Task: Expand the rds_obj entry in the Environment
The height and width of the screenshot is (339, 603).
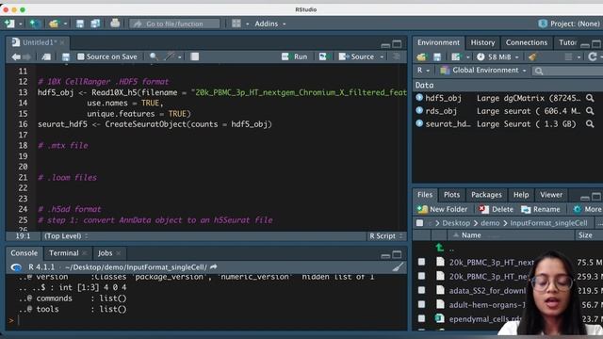Action: coord(419,111)
